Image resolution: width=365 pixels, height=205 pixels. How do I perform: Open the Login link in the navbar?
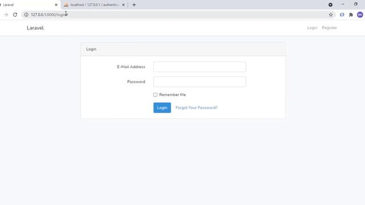pyautogui.click(x=312, y=28)
